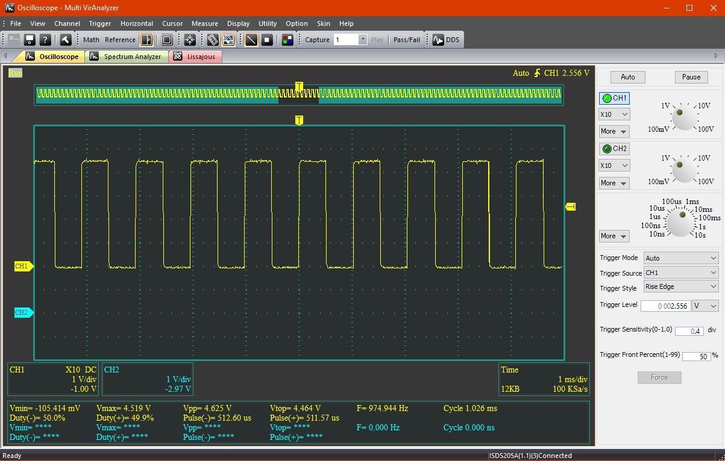Click the white square stop icon

267,40
